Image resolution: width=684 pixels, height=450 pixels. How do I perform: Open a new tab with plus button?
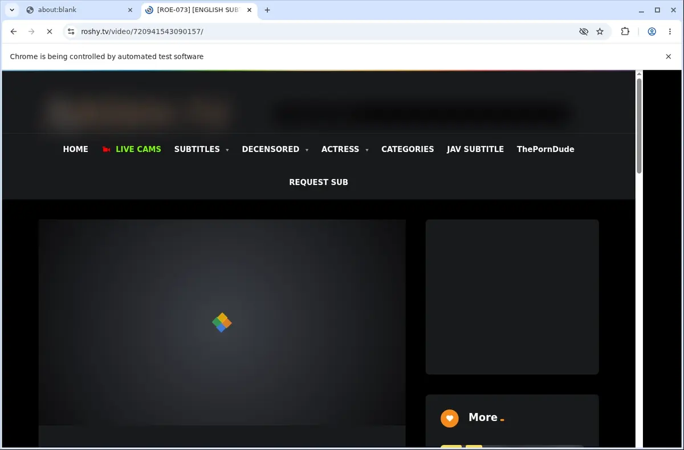[x=267, y=10]
